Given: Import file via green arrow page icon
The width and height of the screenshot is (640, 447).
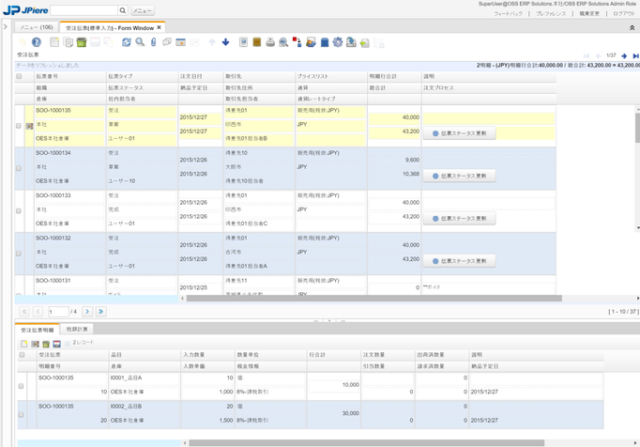Looking at the screenshot, I should pos(364,42).
